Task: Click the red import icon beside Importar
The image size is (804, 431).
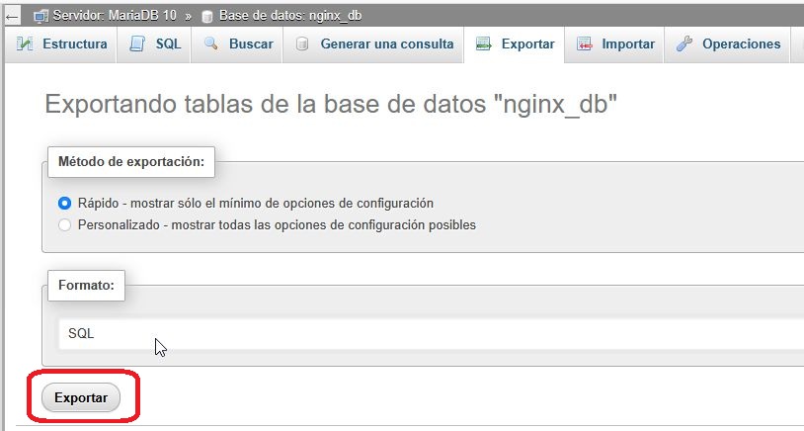Action: tap(585, 44)
